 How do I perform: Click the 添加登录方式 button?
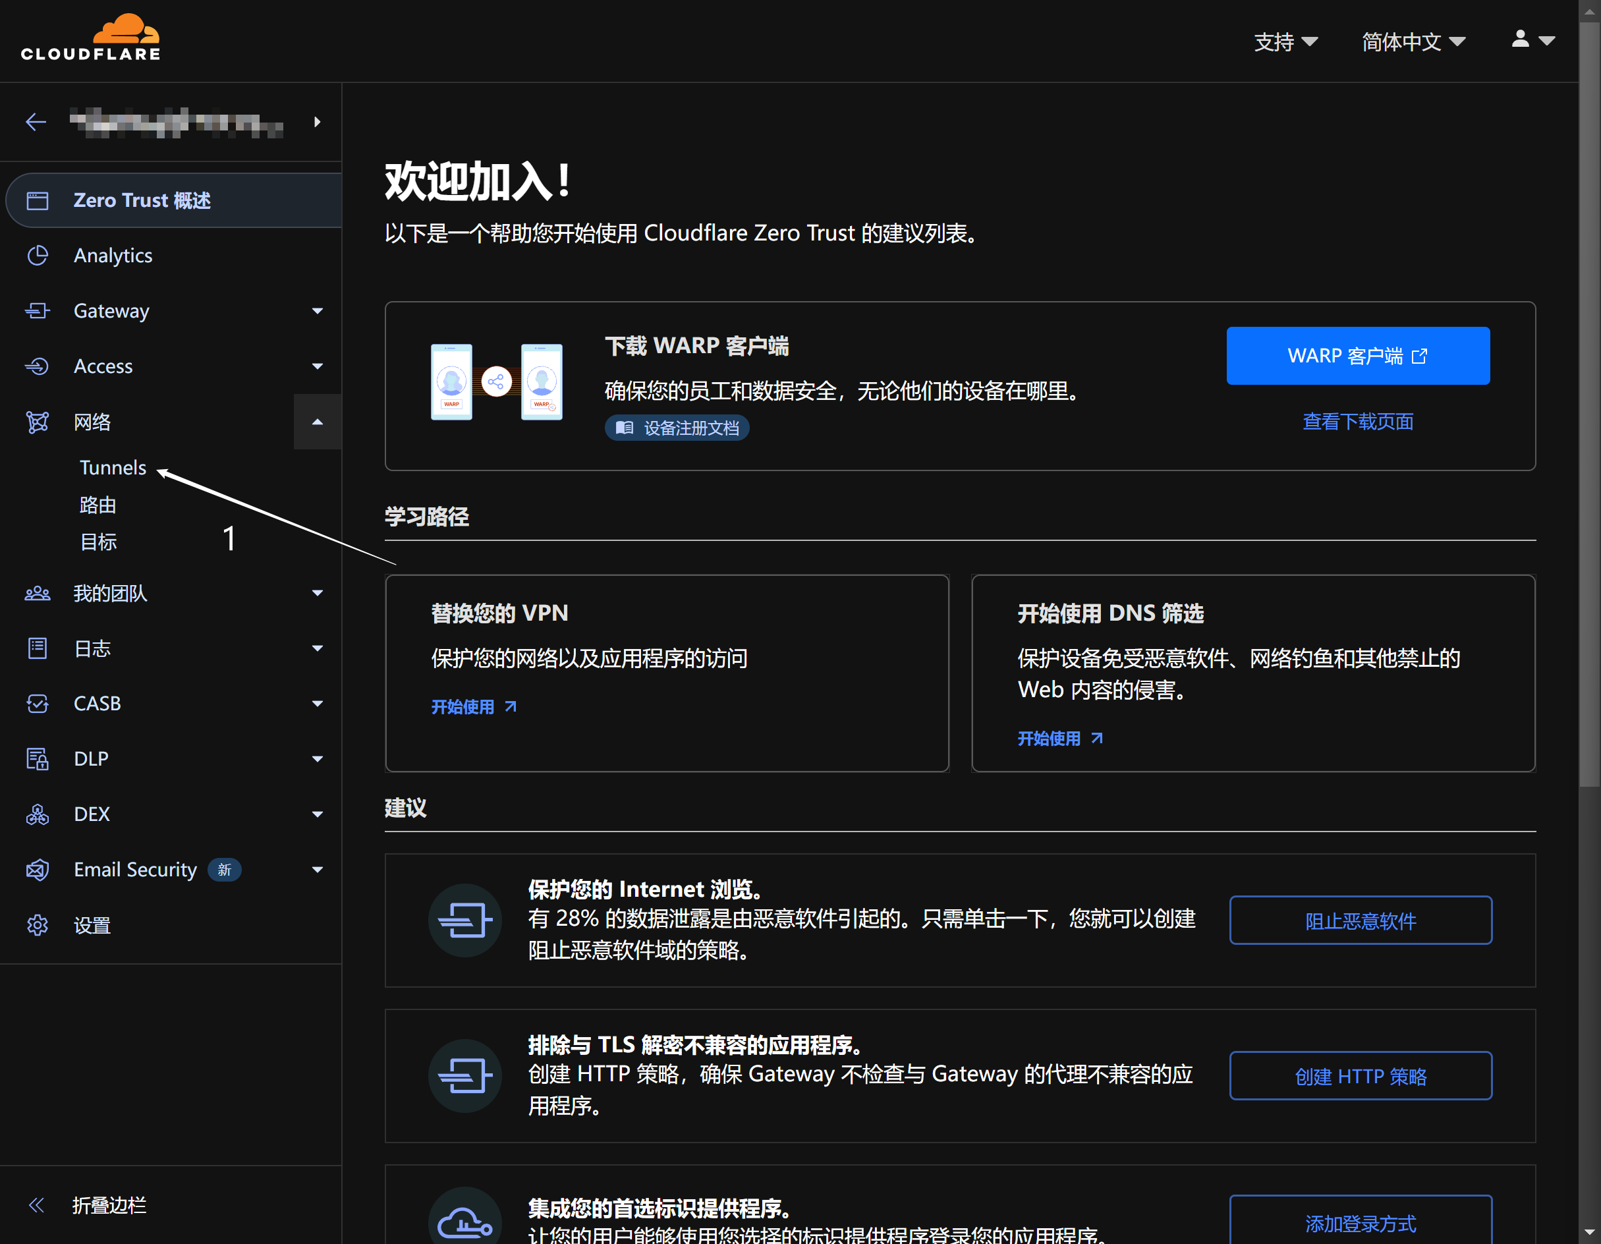click(1361, 1220)
